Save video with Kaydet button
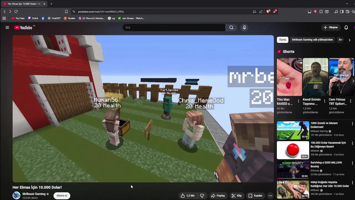355x200 pixels. (x=255, y=196)
